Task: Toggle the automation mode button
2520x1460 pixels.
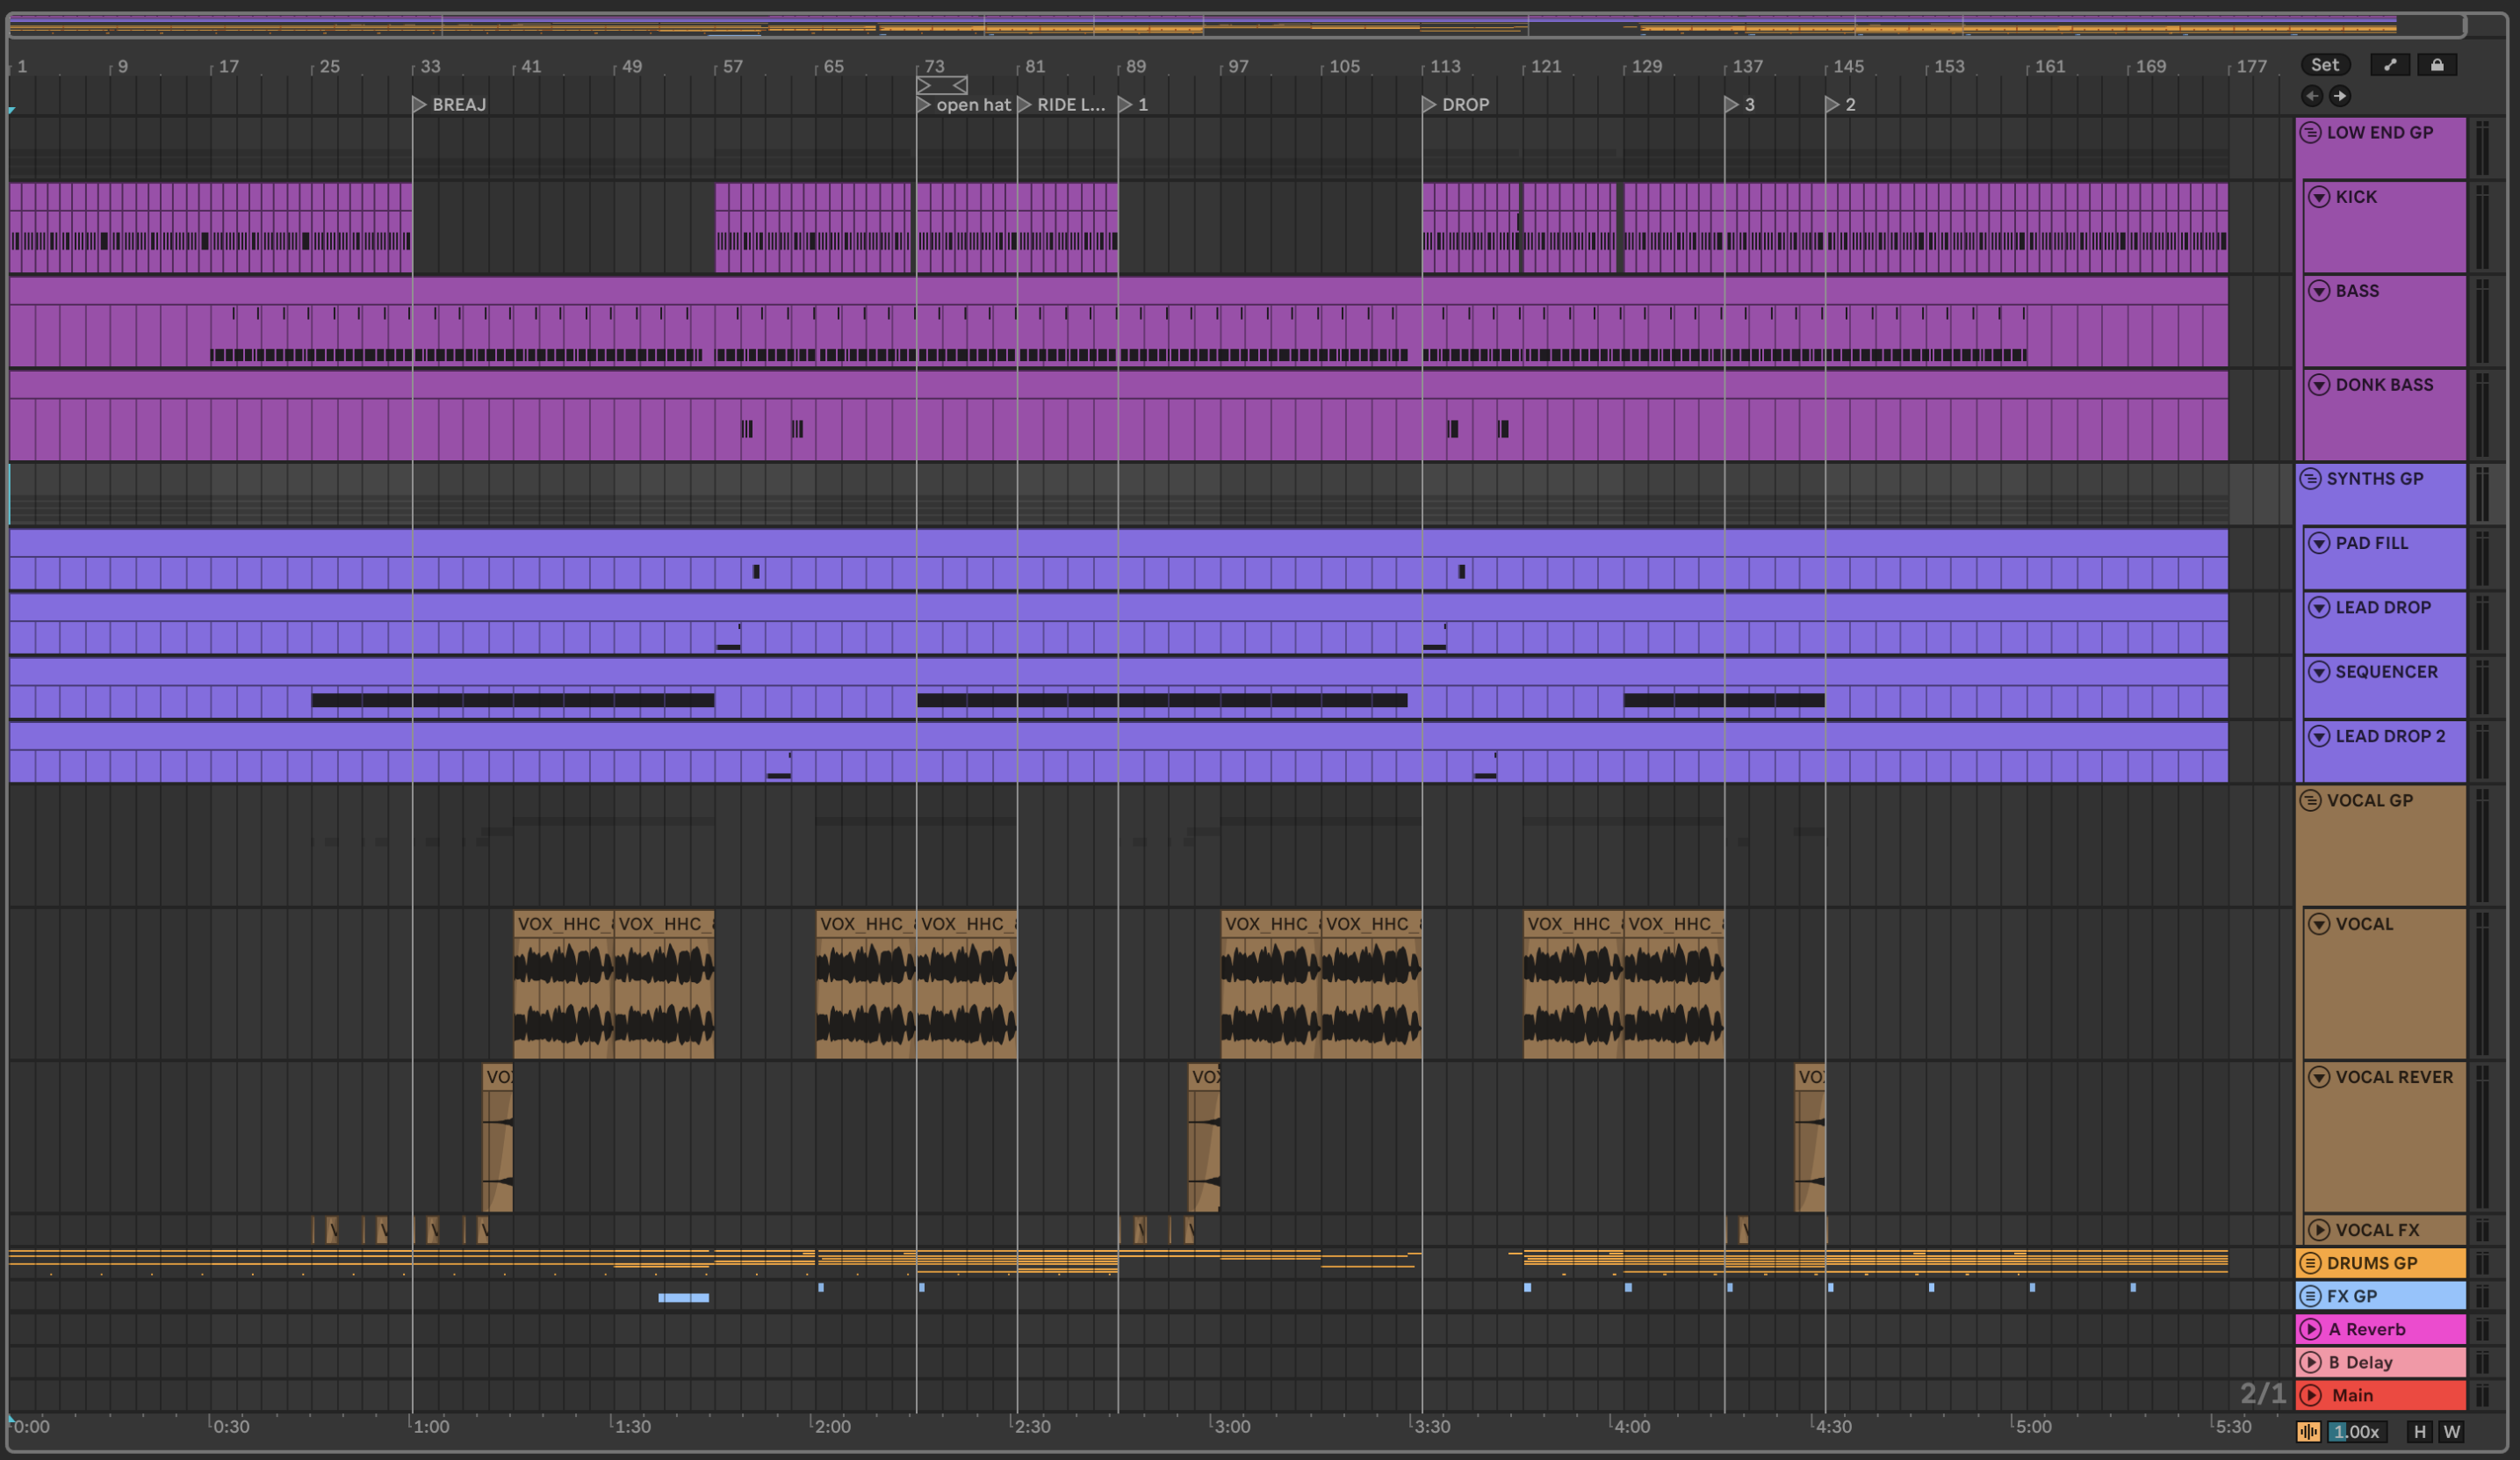Action: 2390,65
